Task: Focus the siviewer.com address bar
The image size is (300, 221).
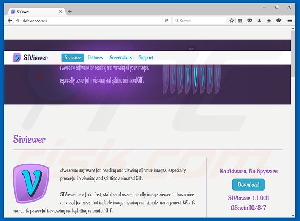Action: [91, 21]
